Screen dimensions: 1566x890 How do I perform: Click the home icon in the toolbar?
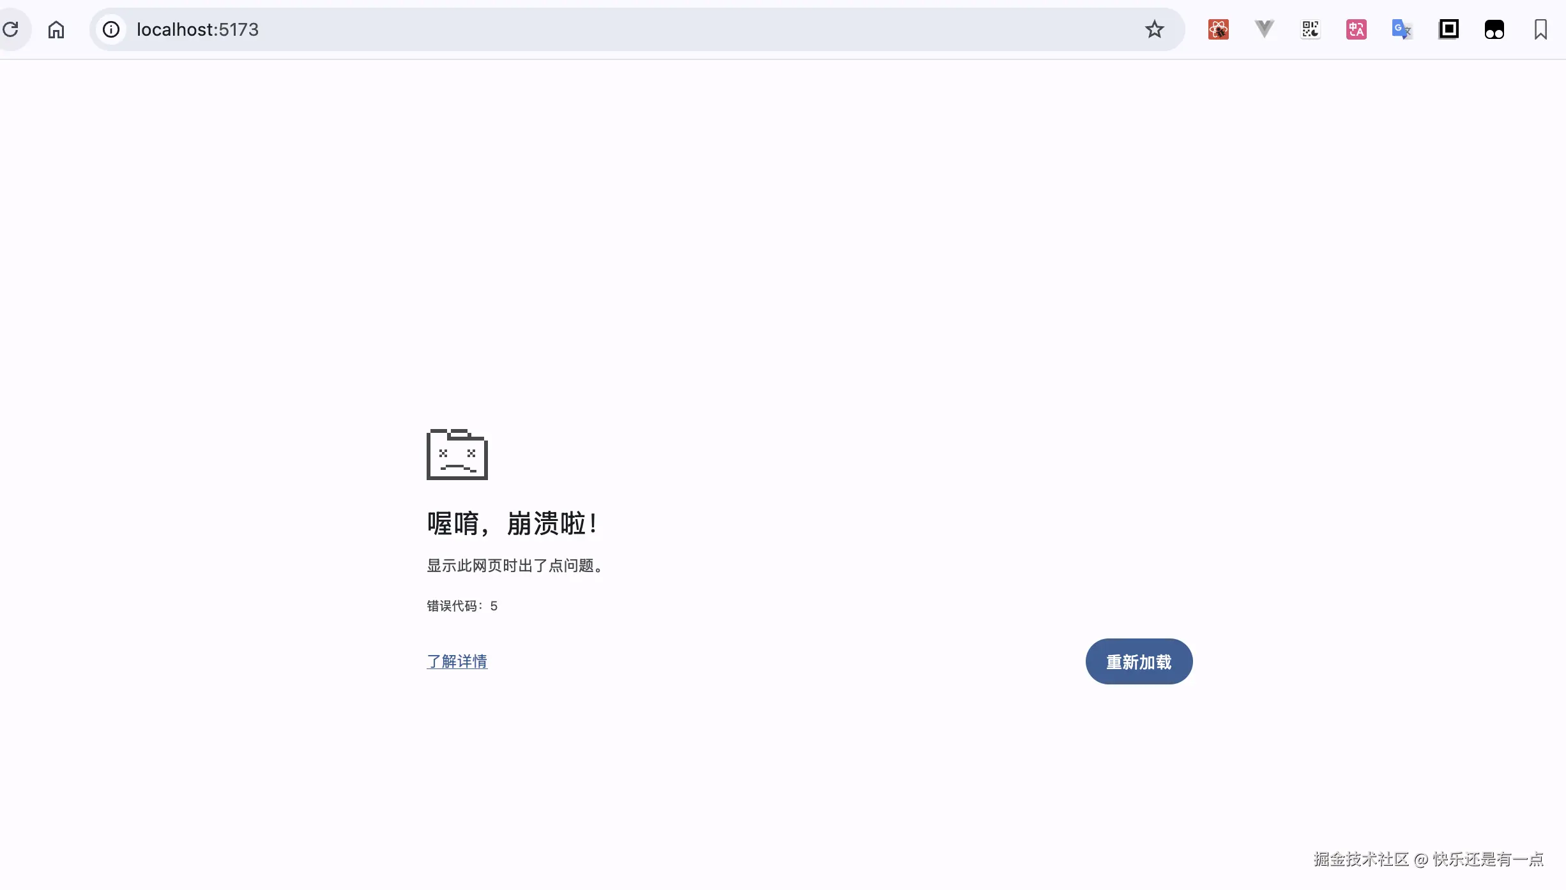tap(56, 29)
